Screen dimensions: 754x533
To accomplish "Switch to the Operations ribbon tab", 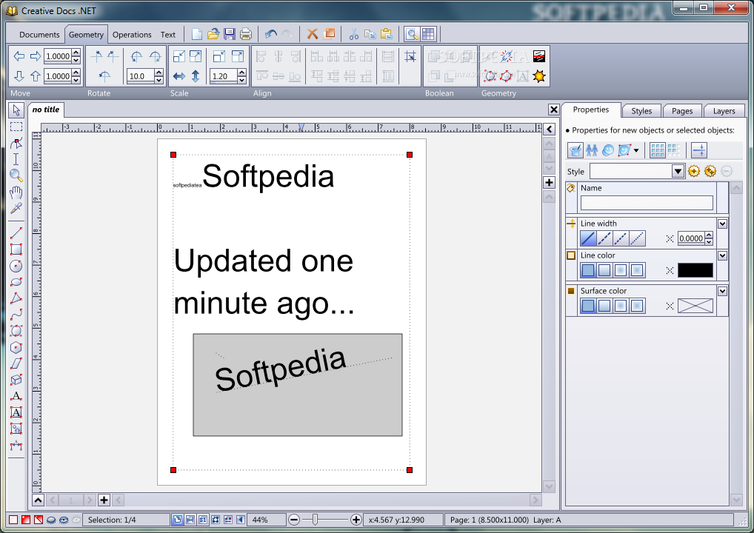I will [132, 35].
